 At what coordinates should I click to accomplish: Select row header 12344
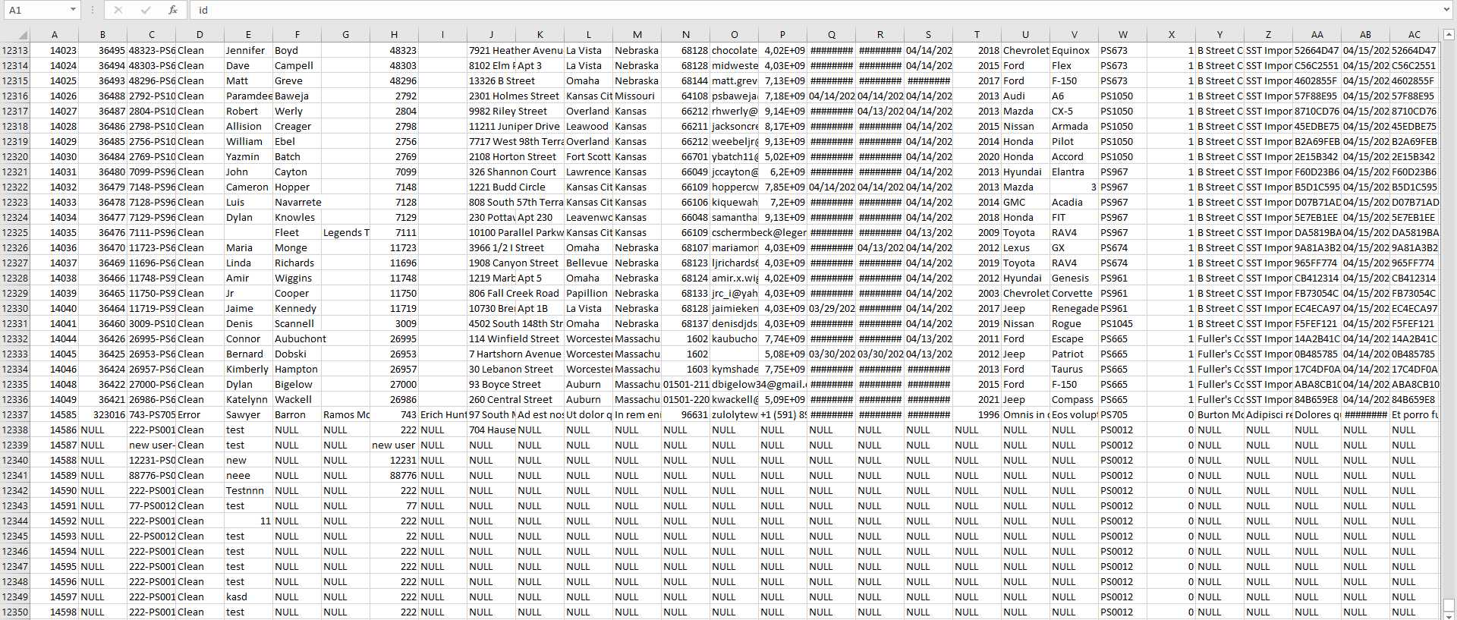[15, 521]
